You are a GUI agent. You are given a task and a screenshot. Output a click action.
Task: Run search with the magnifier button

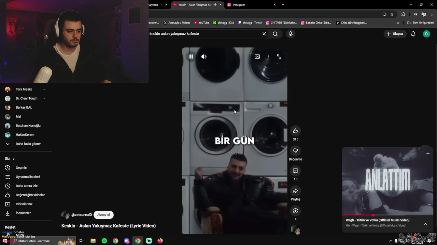coord(275,34)
